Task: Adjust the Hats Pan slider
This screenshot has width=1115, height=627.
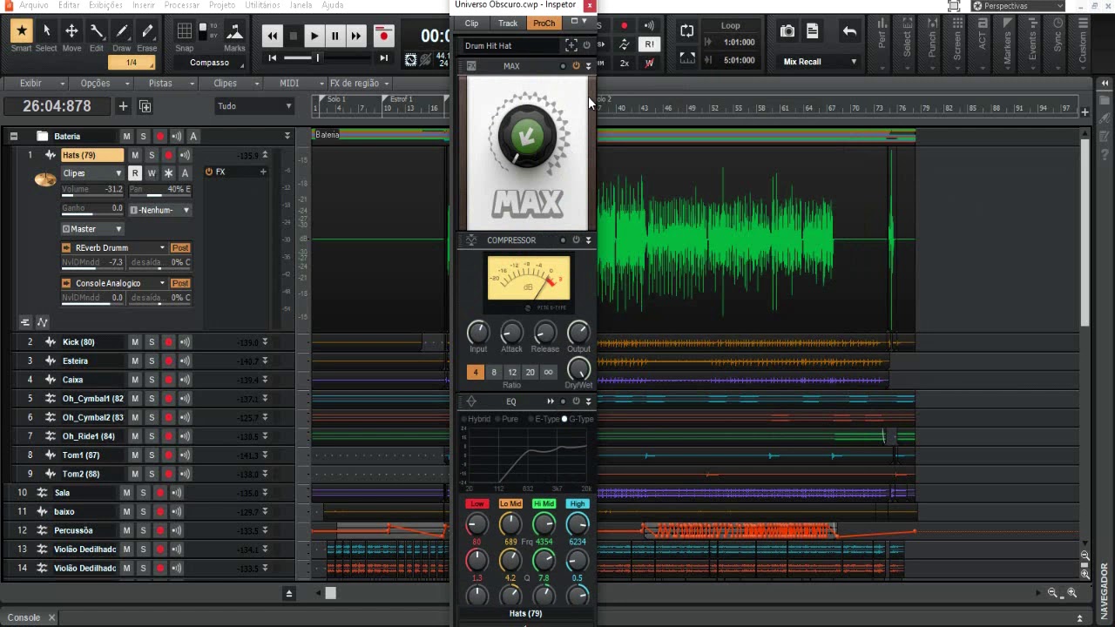Action: pyautogui.click(x=160, y=190)
